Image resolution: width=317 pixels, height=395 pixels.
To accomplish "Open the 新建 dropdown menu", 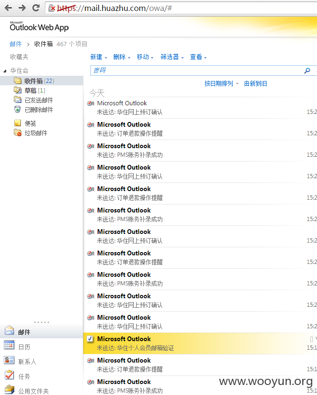I will [x=99, y=57].
